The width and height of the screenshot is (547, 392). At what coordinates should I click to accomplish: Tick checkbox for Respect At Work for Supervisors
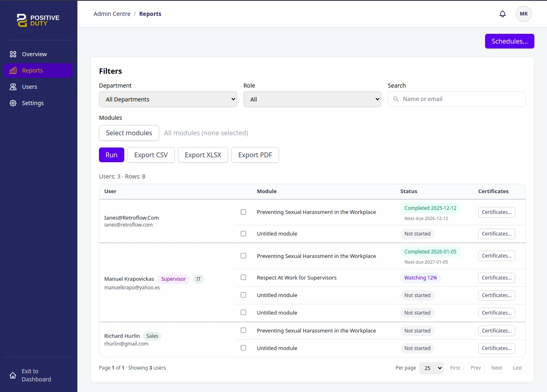coord(243,277)
